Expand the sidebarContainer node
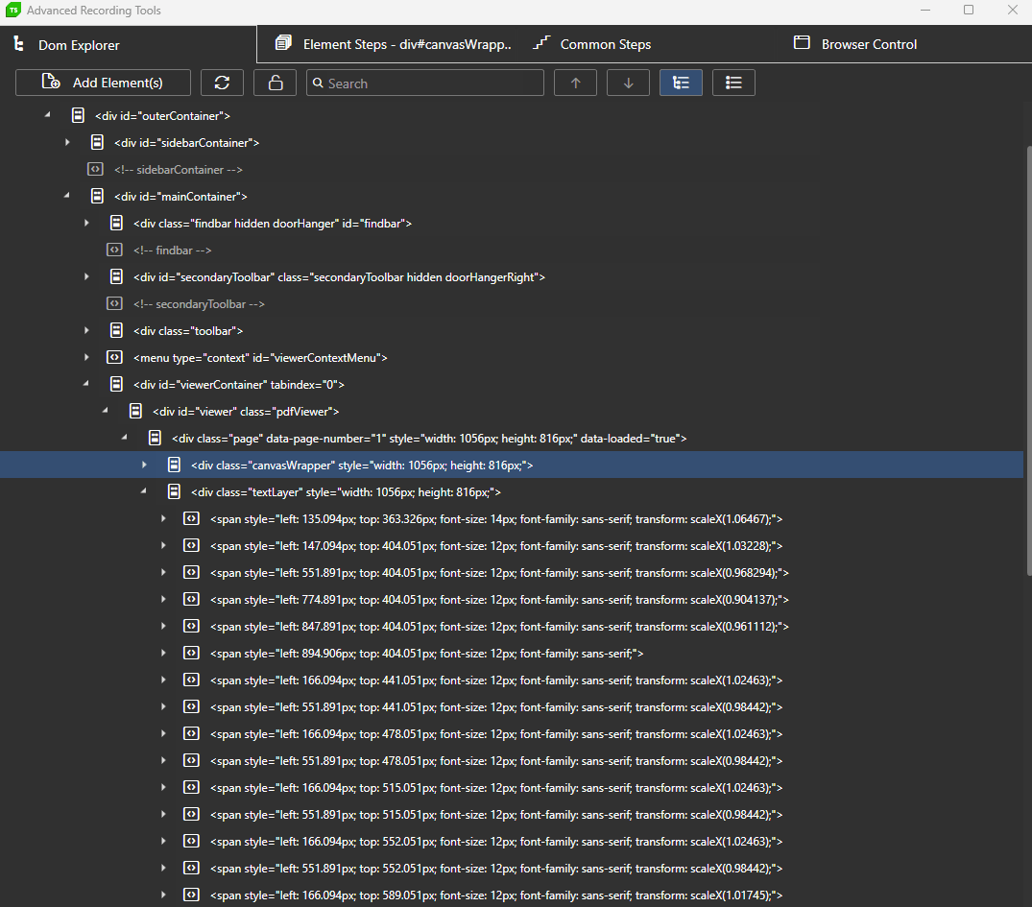 pos(67,142)
